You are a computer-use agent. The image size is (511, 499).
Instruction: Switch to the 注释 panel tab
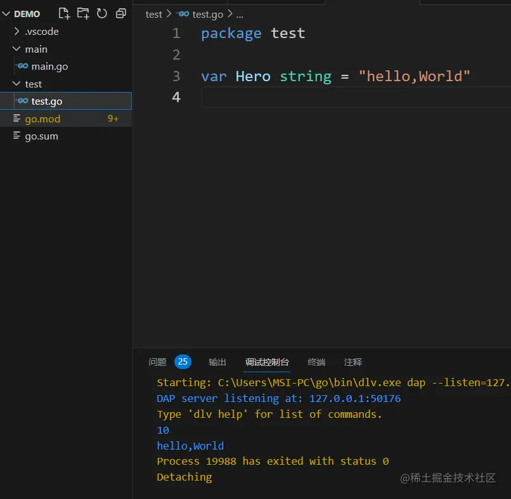(x=353, y=362)
